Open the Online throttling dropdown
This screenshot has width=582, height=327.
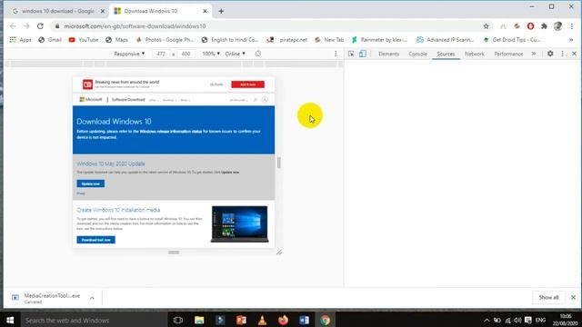pos(235,54)
